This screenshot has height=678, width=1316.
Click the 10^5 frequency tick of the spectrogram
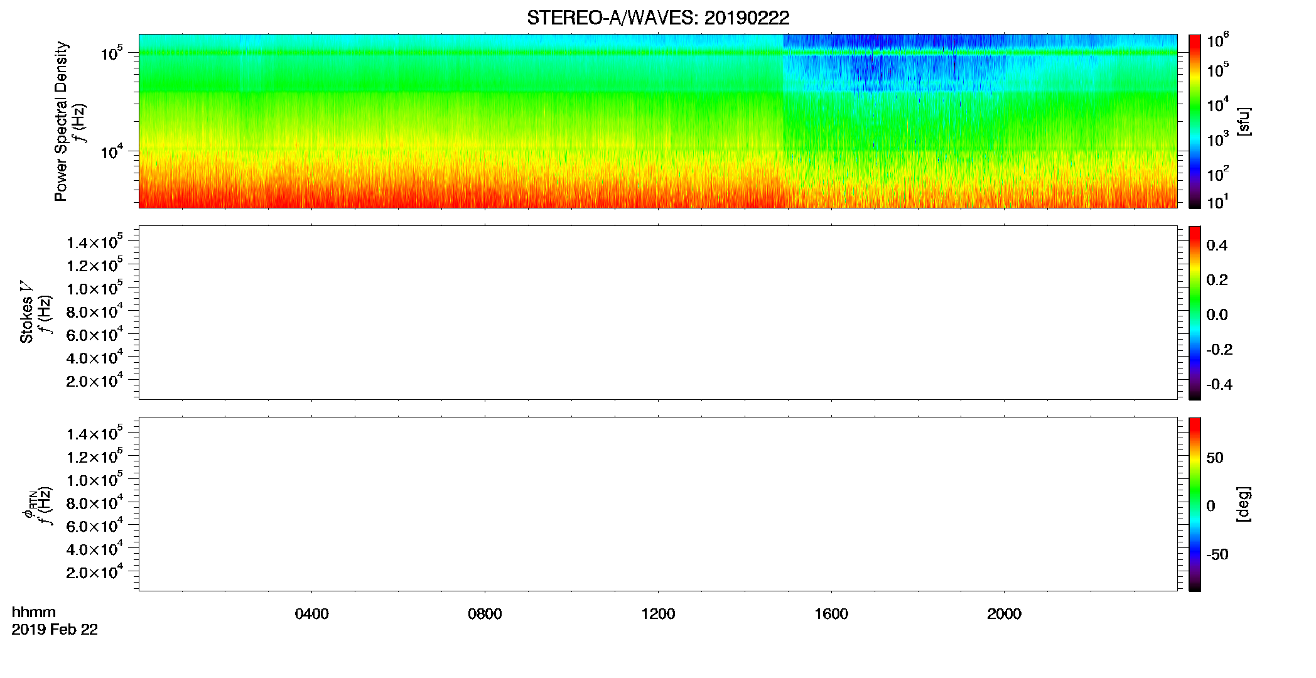(111, 53)
